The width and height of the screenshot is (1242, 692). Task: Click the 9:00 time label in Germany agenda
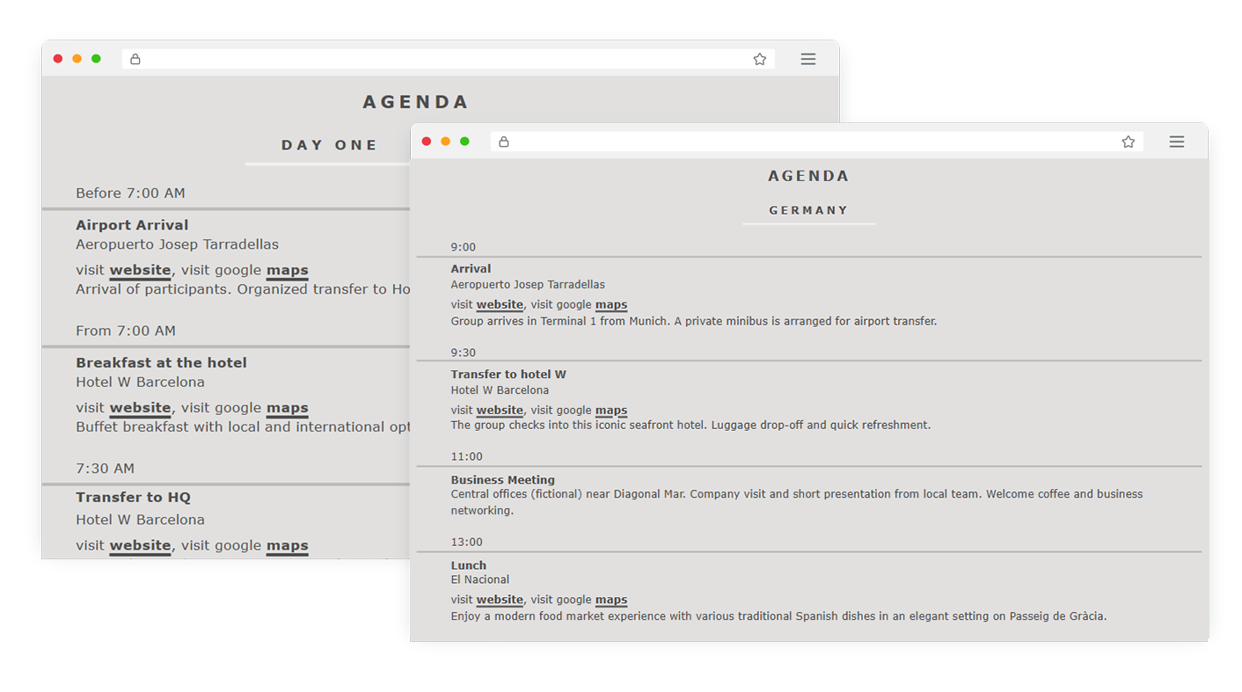click(464, 247)
